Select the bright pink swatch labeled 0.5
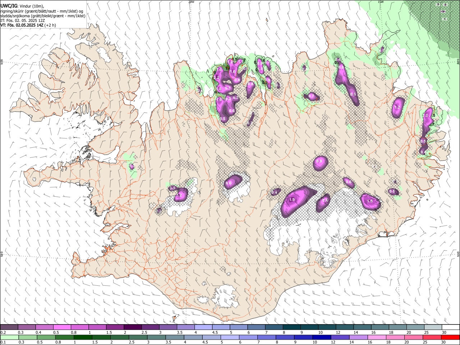460x345 pixels. [62, 327]
